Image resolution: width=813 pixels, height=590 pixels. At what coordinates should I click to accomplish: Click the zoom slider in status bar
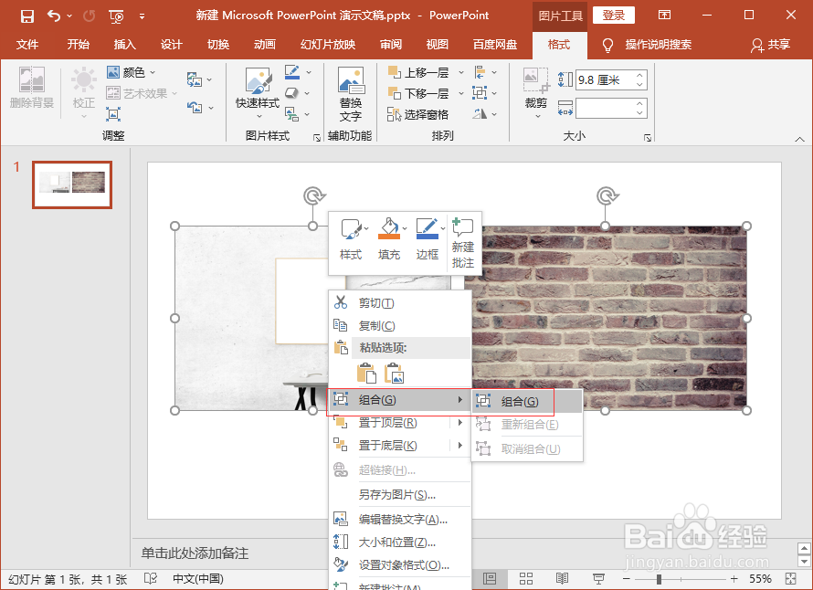(x=680, y=579)
